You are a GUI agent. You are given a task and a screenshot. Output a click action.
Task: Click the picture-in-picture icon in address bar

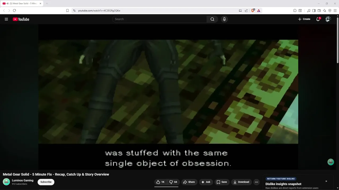tap(240, 11)
